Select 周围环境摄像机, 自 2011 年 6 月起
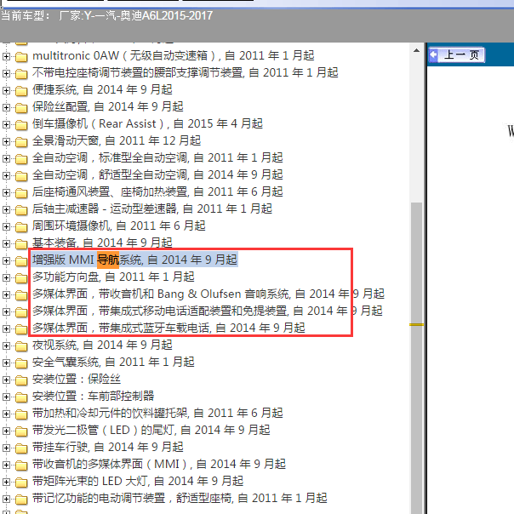 pyautogui.click(x=118, y=226)
